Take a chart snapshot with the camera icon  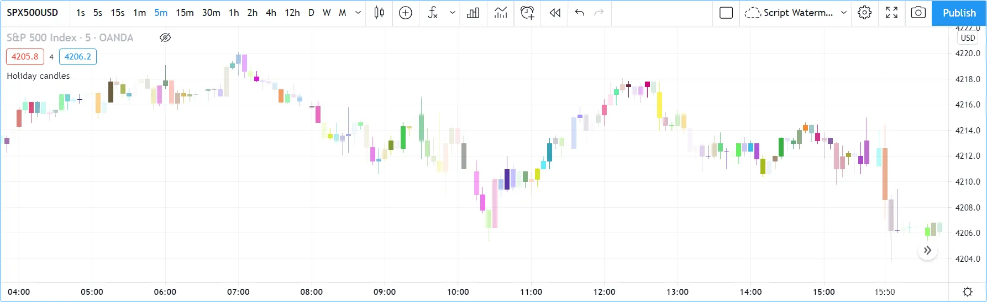tap(918, 13)
